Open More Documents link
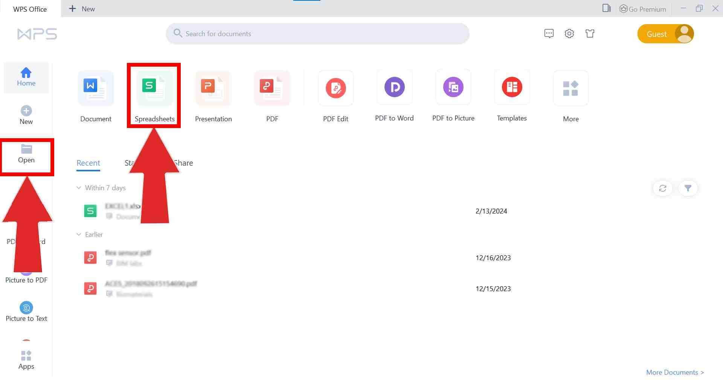The image size is (723, 389). [x=674, y=372]
